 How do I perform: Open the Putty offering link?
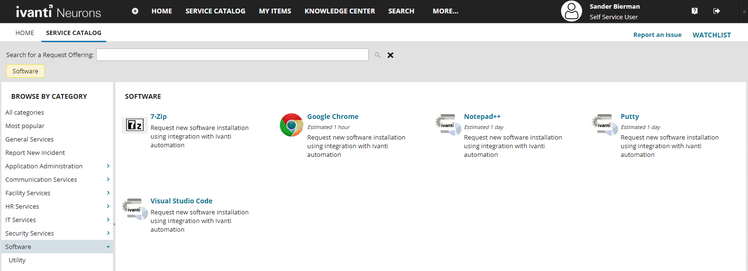[x=630, y=117]
